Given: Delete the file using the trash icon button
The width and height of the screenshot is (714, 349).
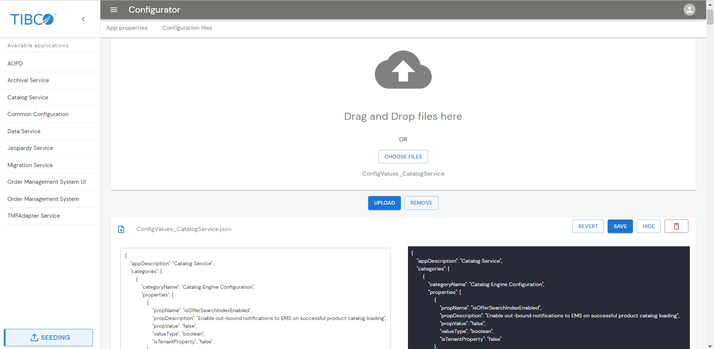Looking at the screenshot, I should point(676,226).
